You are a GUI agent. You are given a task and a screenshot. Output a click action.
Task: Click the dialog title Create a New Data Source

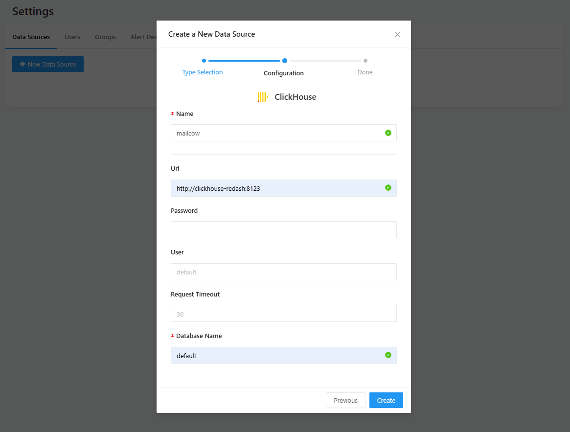tap(211, 34)
